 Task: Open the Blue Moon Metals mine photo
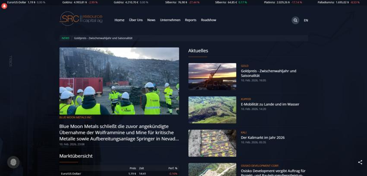pos(119,80)
